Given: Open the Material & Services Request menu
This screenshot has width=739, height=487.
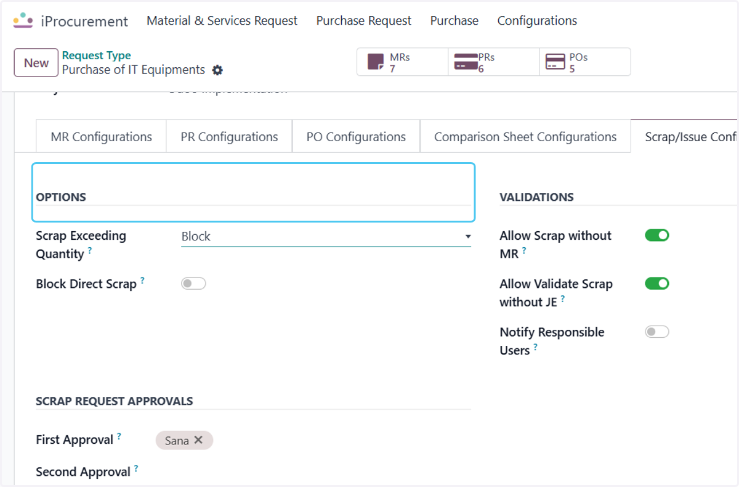Looking at the screenshot, I should [222, 21].
